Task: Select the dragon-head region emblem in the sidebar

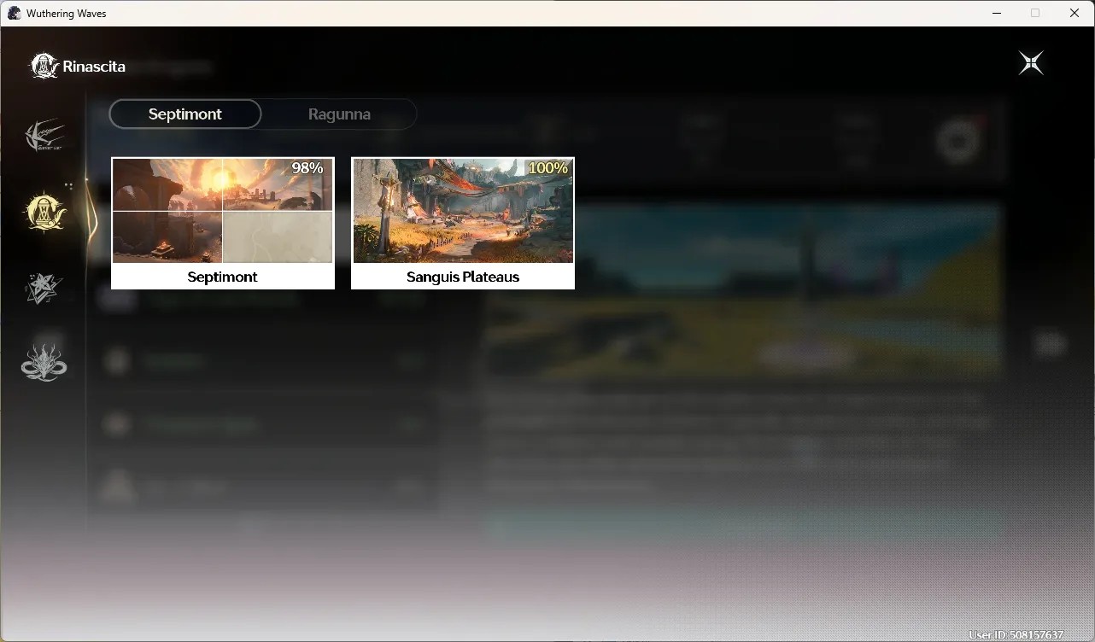Action: [44, 363]
